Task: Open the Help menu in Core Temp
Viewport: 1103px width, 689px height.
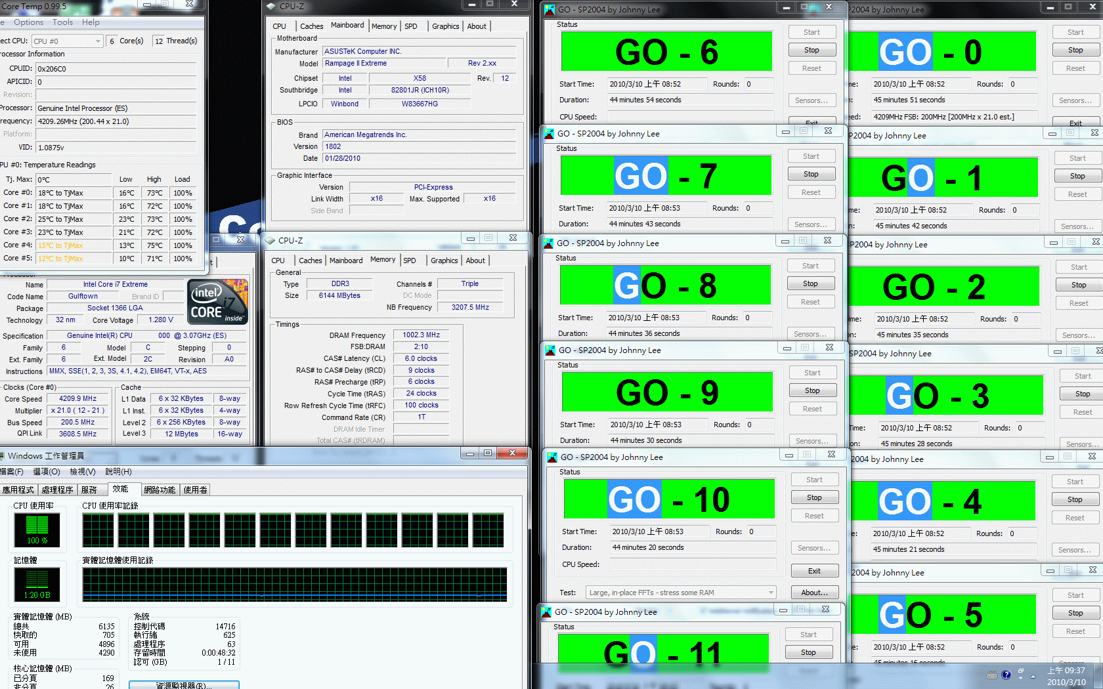Action: tap(91, 22)
